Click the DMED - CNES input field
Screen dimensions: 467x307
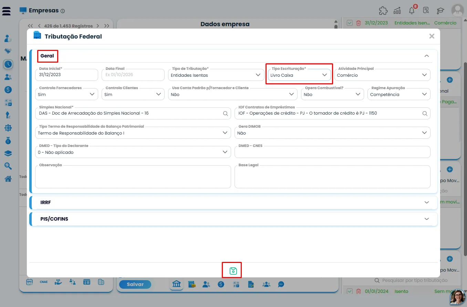point(332,152)
